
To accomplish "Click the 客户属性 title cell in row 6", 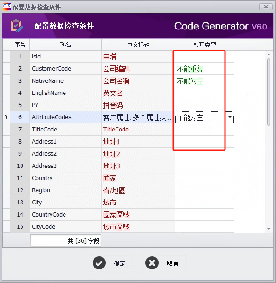I will pos(138,117).
